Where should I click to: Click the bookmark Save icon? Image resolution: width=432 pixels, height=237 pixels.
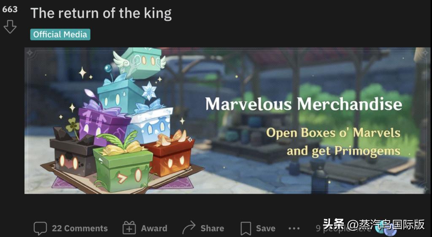click(246, 229)
